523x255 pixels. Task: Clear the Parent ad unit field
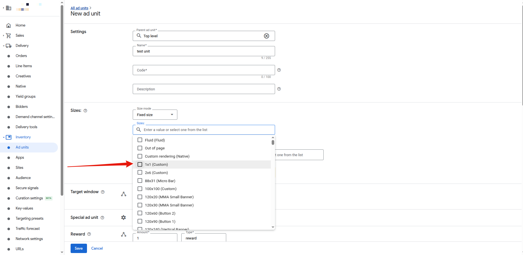coord(266,36)
